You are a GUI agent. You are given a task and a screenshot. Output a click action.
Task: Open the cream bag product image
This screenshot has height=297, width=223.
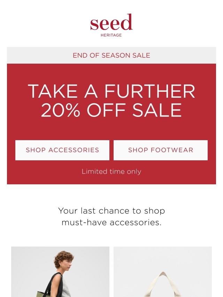tap(163, 272)
